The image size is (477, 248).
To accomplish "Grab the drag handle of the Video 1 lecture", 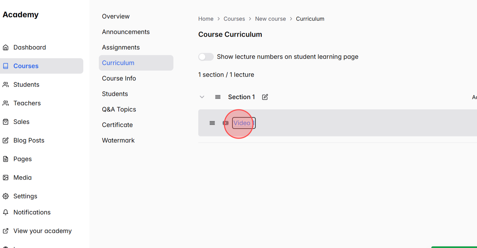I will (x=212, y=123).
